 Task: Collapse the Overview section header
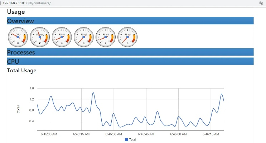(21, 21)
